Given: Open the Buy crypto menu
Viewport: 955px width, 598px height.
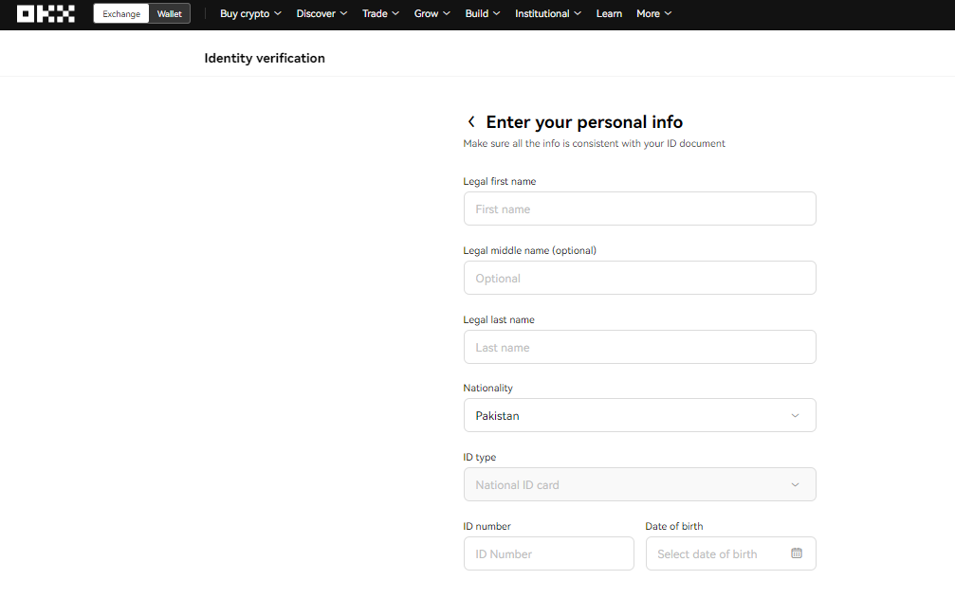Looking at the screenshot, I should click(250, 13).
